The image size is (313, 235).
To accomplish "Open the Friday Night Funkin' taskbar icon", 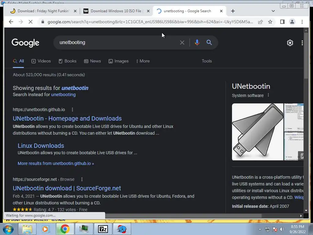I will coord(122,229).
